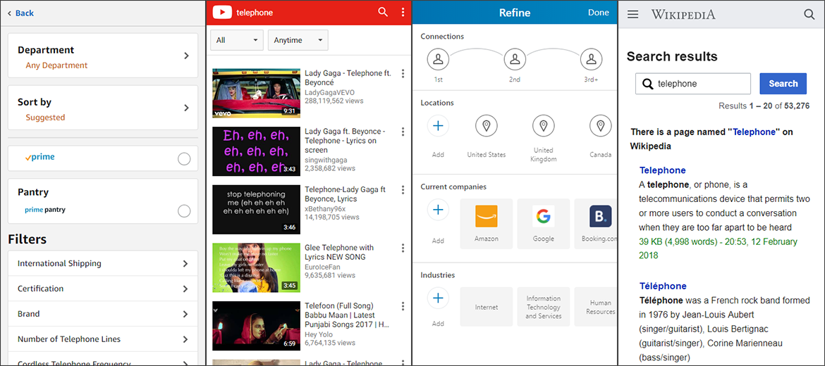Expand the Department option

(x=103, y=56)
